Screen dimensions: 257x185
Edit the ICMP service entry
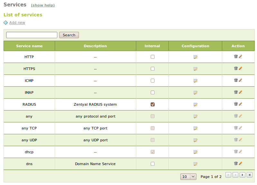[241, 80]
